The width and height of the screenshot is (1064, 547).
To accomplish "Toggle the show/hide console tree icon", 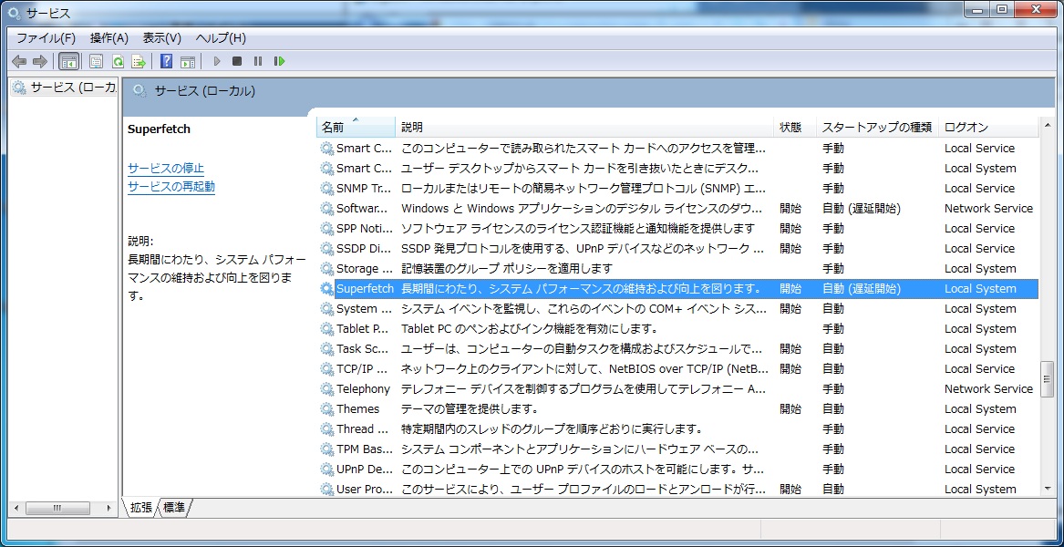I will click(68, 61).
